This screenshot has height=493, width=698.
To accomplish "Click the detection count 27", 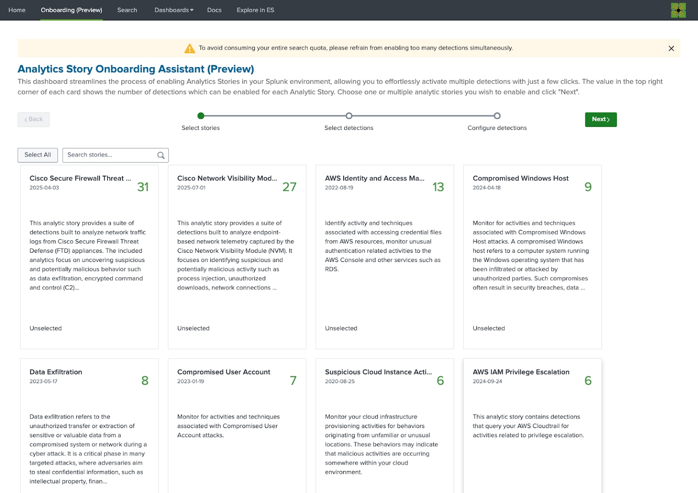I will point(289,187).
